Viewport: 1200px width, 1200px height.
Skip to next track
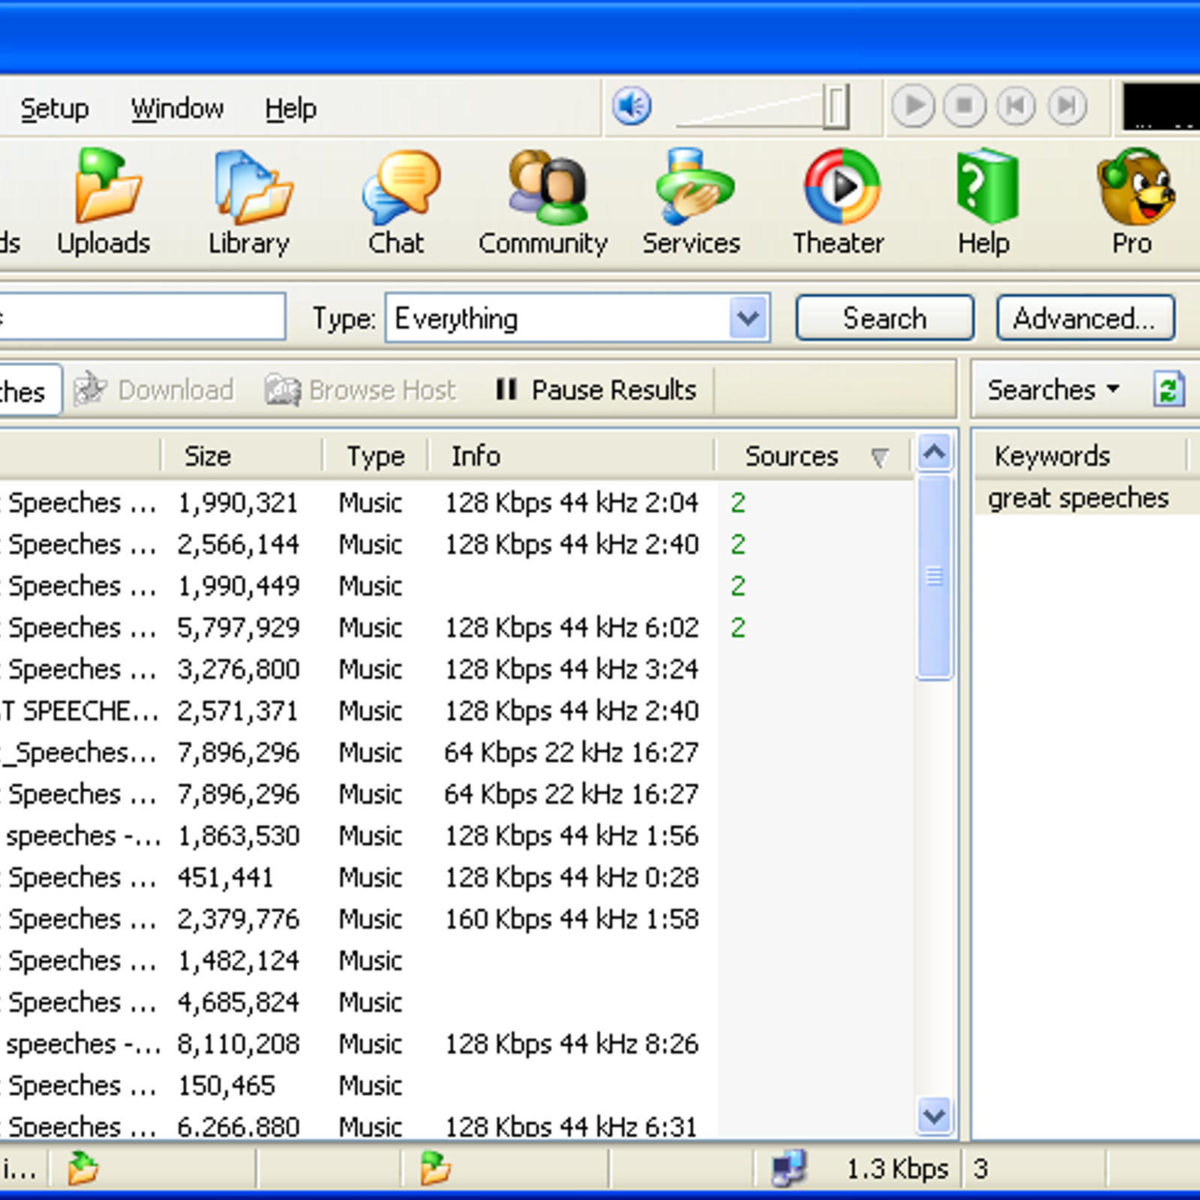click(1067, 106)
